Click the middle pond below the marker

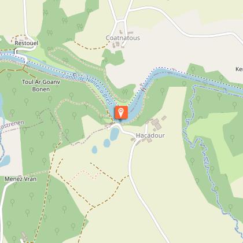106,143
